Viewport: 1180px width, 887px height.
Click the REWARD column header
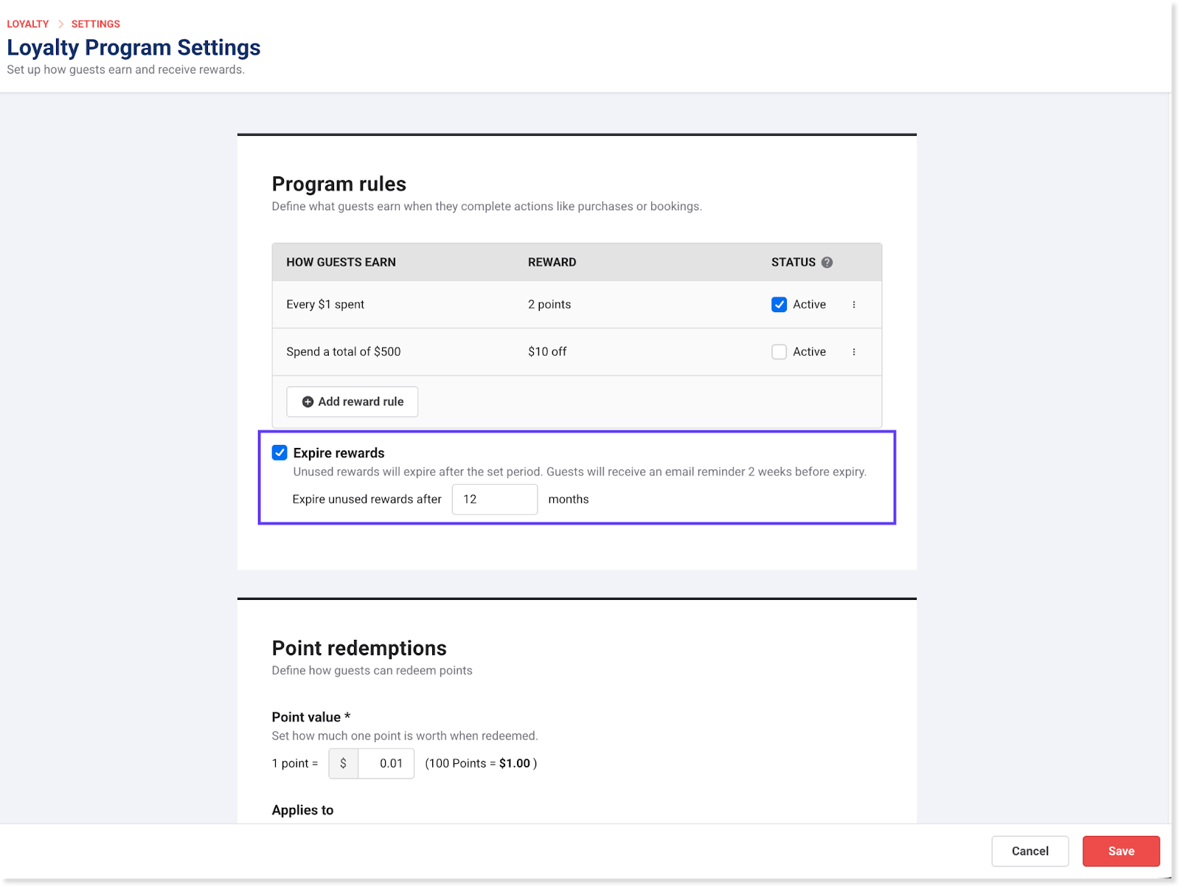pos(552,262)
